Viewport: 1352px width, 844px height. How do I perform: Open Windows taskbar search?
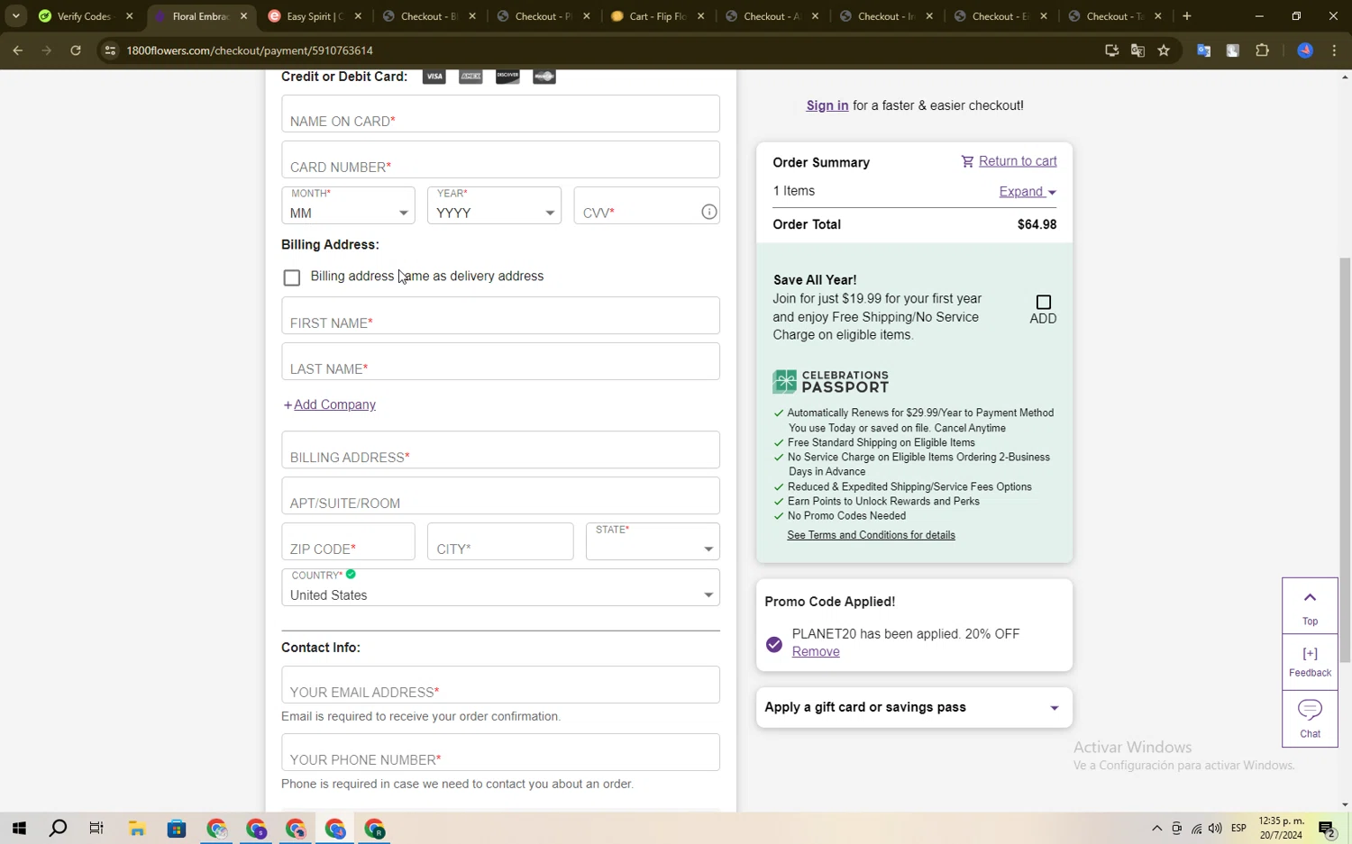[x=58, y=829]
